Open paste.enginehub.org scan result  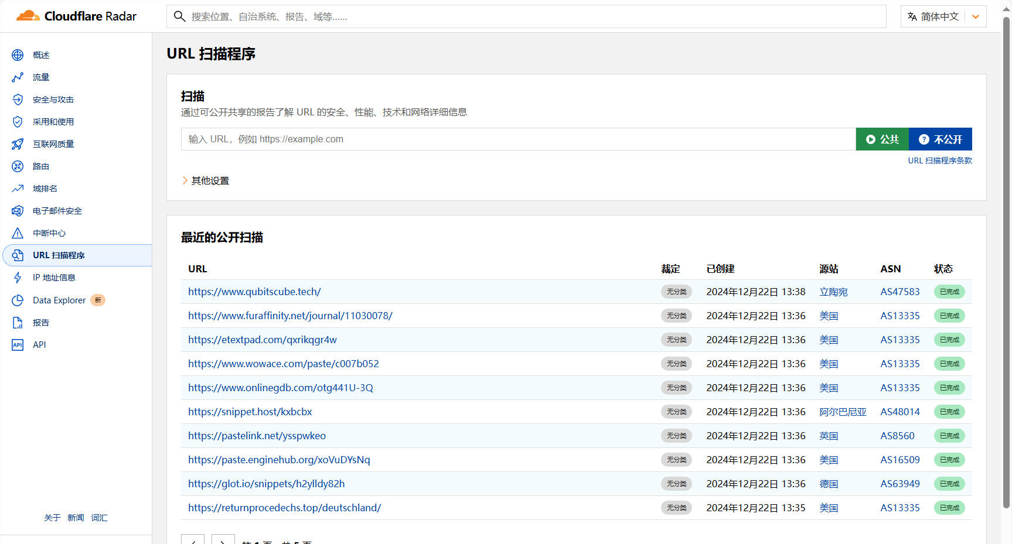pyautogui.click(x=279, y=460)
